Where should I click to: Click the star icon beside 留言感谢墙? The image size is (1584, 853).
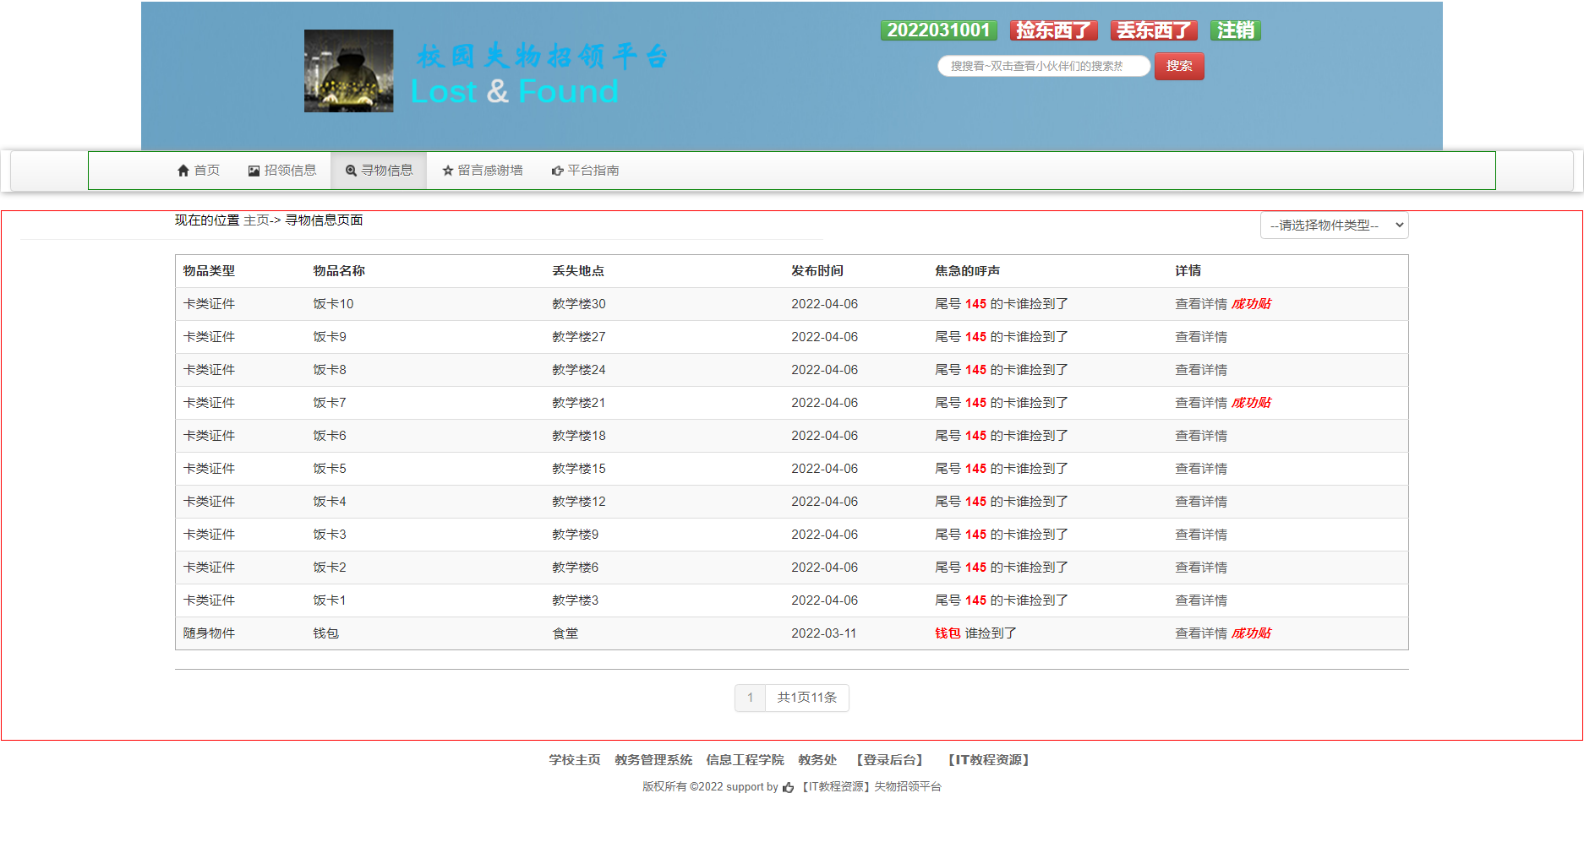(448, 171)
